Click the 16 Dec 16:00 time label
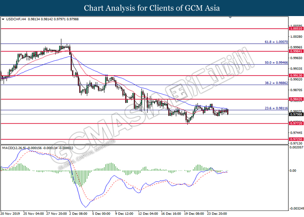 tap(171, 214)
